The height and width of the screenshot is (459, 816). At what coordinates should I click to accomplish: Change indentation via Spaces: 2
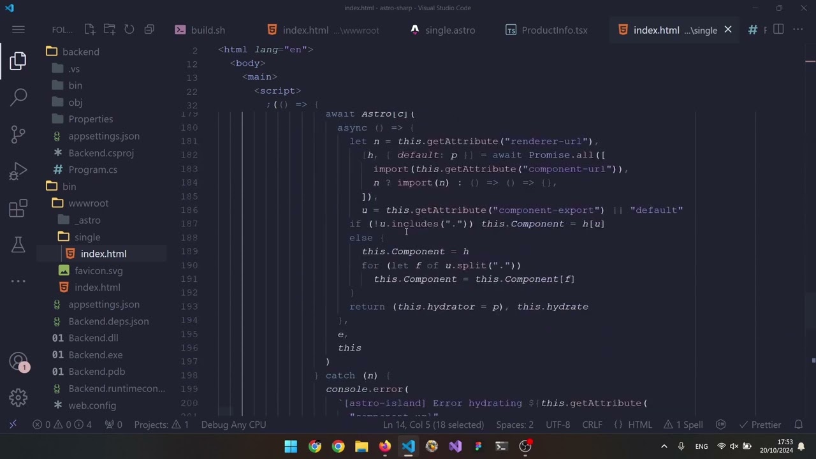[x=514, y=425]
